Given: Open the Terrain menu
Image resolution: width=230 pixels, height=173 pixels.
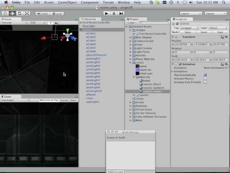Looking at the screenshot, I should coord(108,2).
